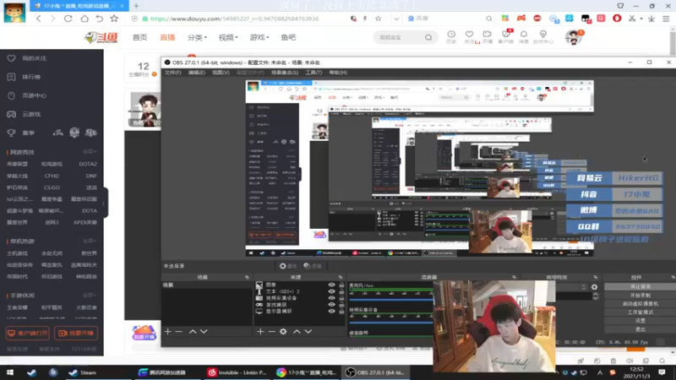The width and height of the screenshot is (676, 380).
Task: Move source up in OBS Sources panel
Action: (x=297, y=331)
